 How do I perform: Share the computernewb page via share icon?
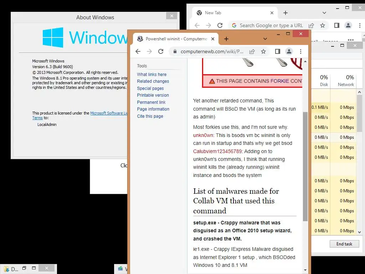click(x=252, y=51)
